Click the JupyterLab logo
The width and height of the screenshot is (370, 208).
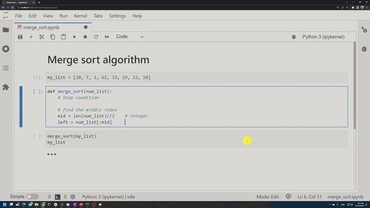coord(6,15)
